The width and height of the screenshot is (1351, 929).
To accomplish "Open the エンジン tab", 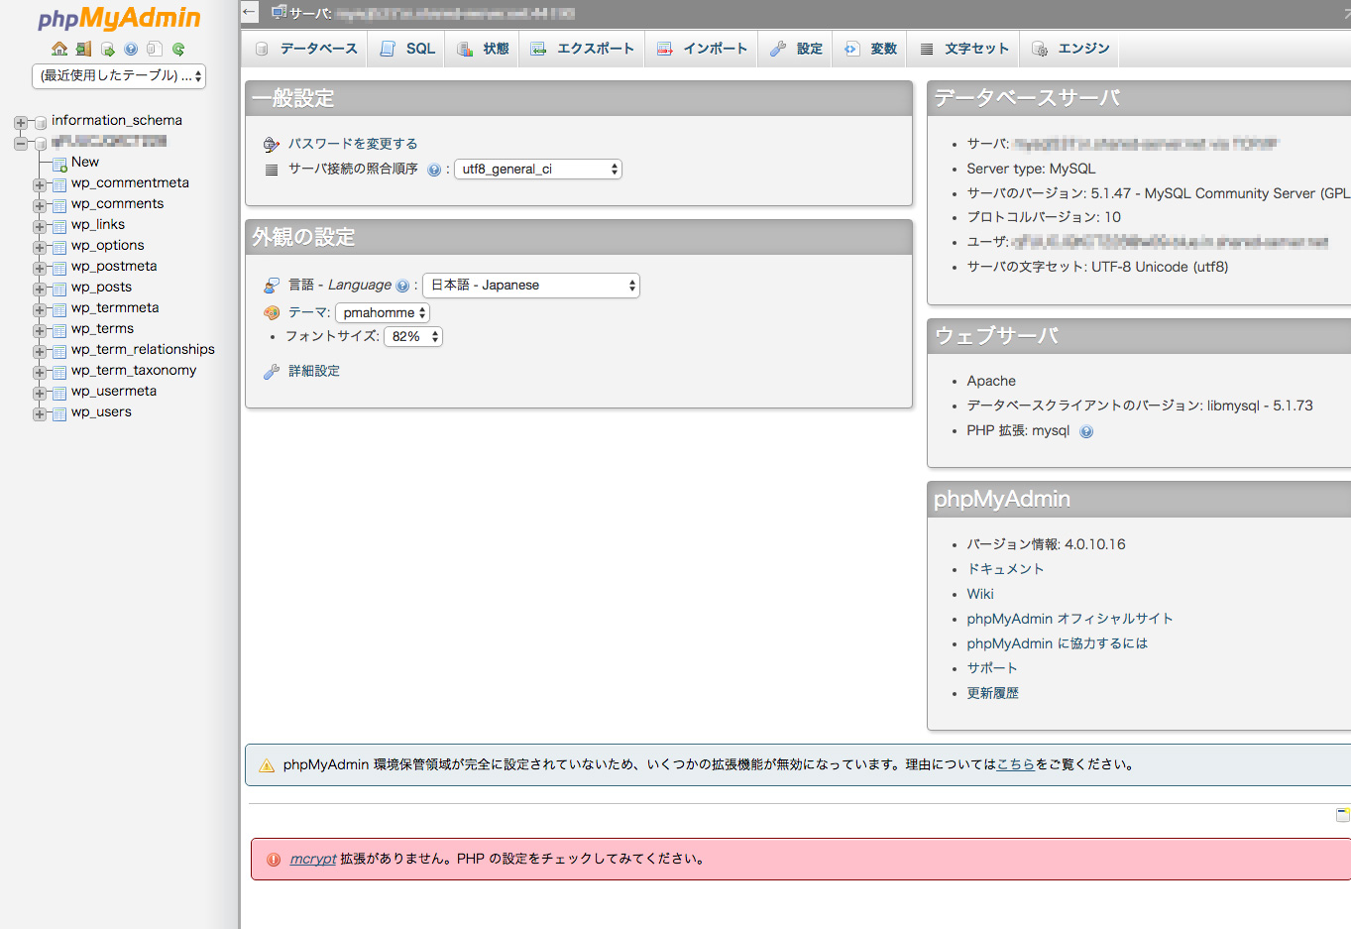I will [x=1070, y=49].
